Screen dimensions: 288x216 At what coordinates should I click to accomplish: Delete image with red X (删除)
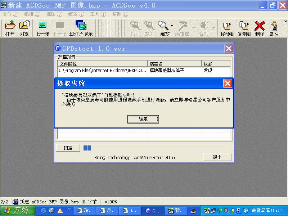[260, 28]
